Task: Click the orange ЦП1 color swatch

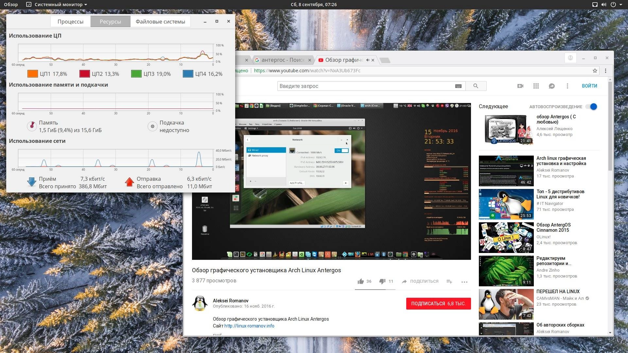Action: tap(33, 74)
